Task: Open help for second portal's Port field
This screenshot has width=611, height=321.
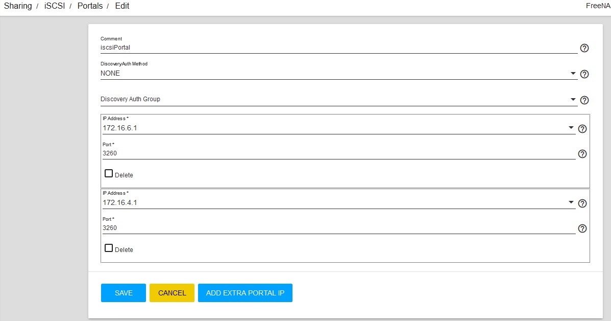Action: pyautogui.click(x=582, y=228)
